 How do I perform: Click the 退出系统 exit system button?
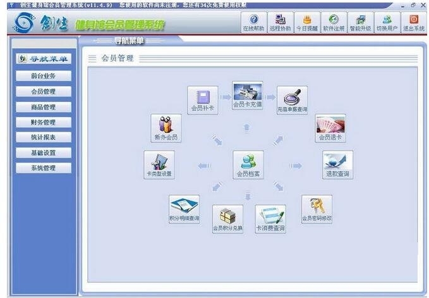(x=414, y=22)
